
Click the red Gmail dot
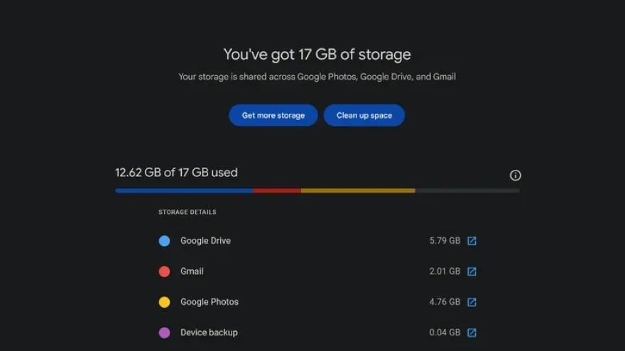[164, 271]
